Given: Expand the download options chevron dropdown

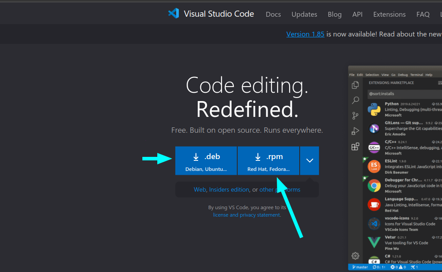Looking at the screenshot, I should (309, 161).
